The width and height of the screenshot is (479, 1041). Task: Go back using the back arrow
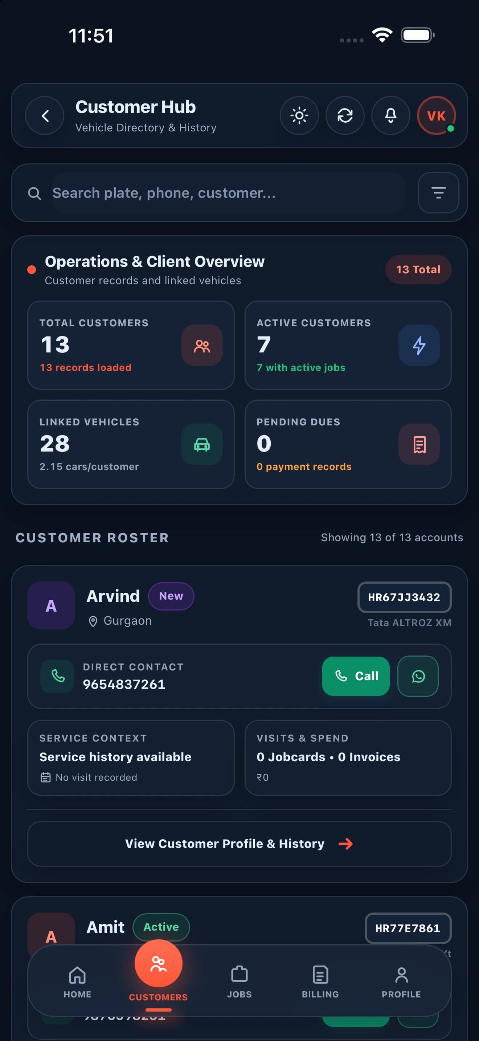click(x=44, y=115)
